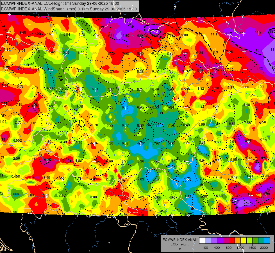Image resolution: width=275 pixels, height=253 pixels.
Task: Click the map value 9.81
Action: 199,35
